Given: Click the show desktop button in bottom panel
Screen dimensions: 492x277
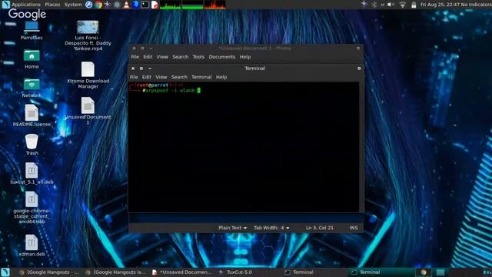Looking at the screenshot, I should (5, 272).
